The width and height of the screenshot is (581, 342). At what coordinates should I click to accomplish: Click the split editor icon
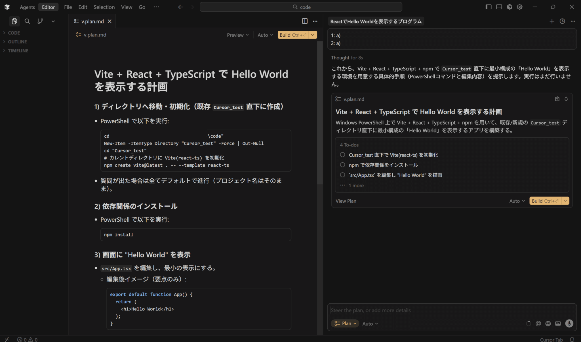point(305,21)
